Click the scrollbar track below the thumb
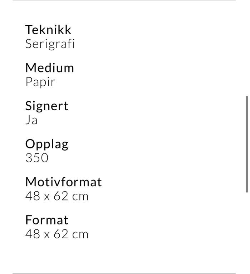This screenshot has height=274, width=250. 247,232
